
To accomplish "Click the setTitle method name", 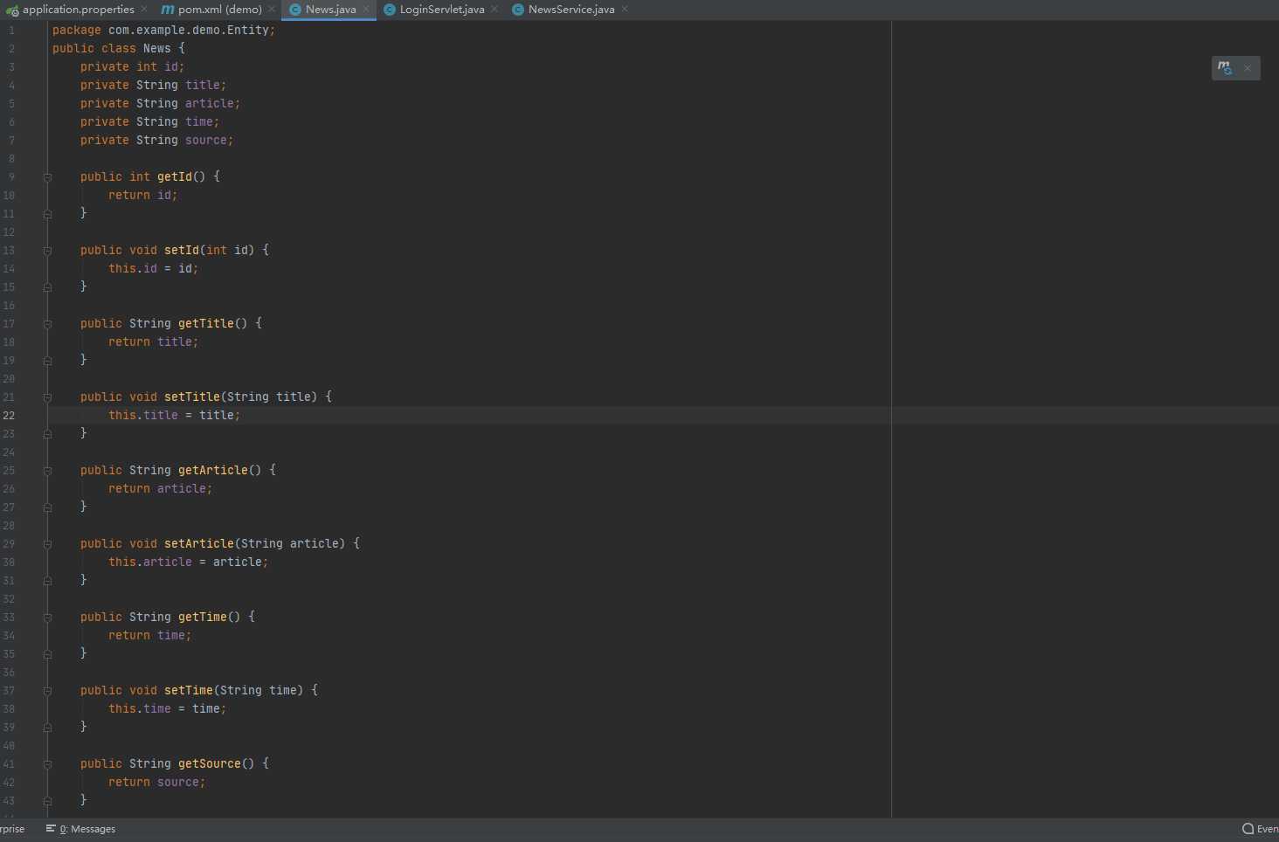I will tap(192, 397).
